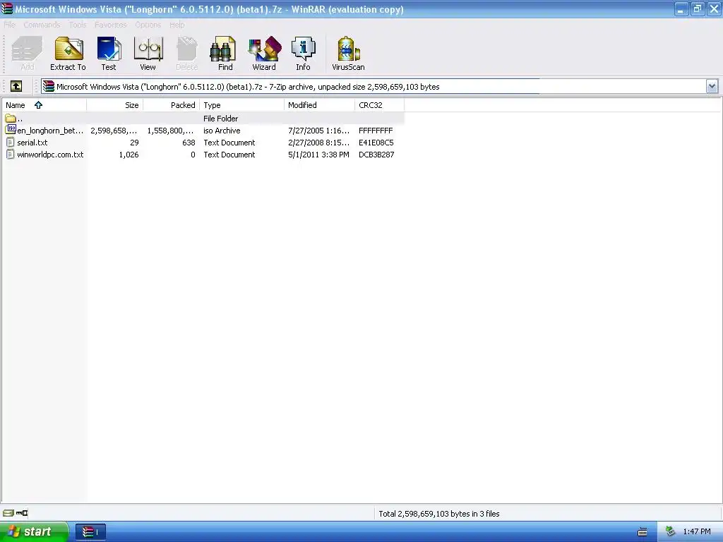Launch the Wizard tool
The width and height of the screenshot is (723, 542).
pos(264,54)
